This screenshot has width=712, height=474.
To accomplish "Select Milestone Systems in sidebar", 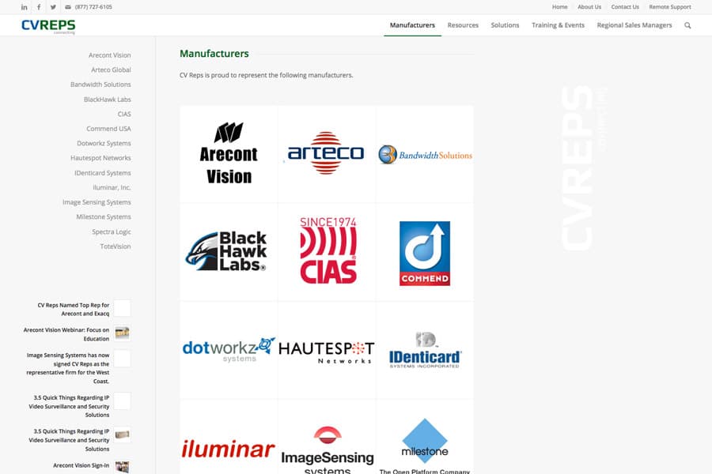I will (x=104, y=217).
